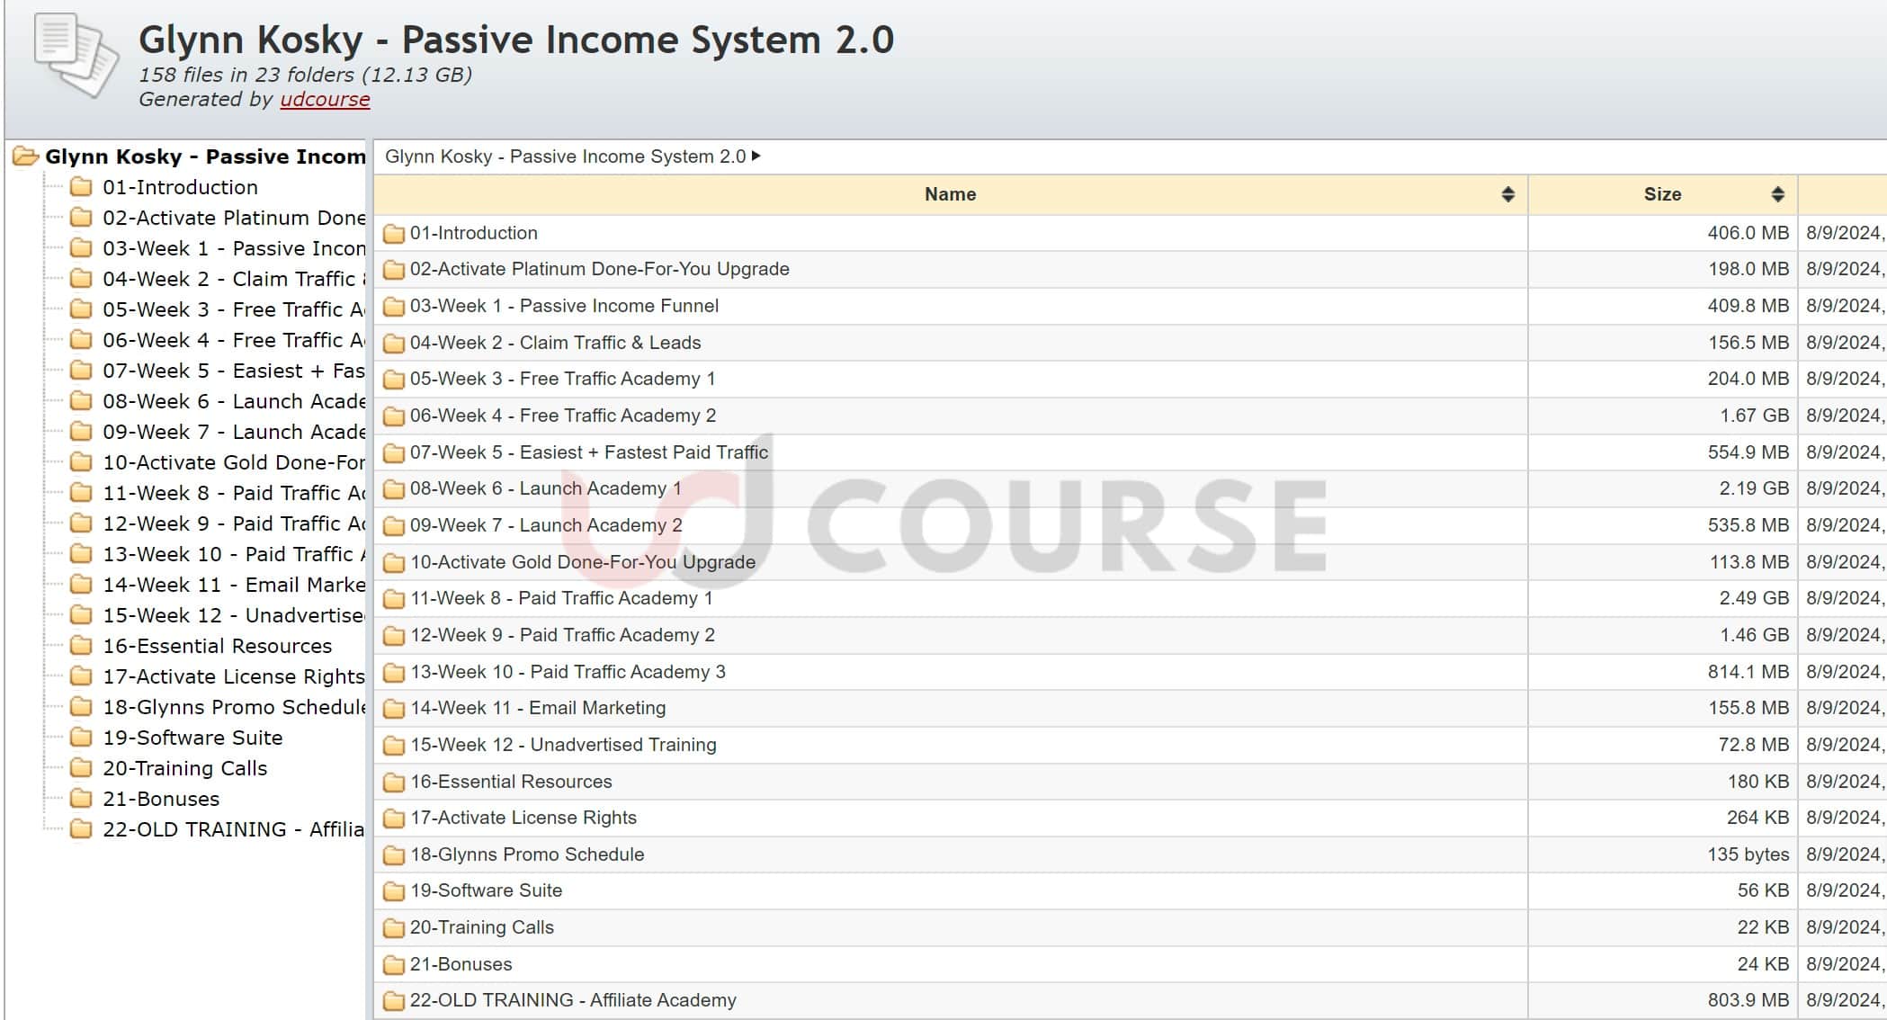Screen dimensions: 1887x1020
Task: Click the Name column header
Action: (950, 194)
